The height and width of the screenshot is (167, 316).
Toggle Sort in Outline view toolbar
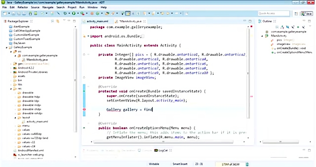pyautogui.click(x=282, y=27)
